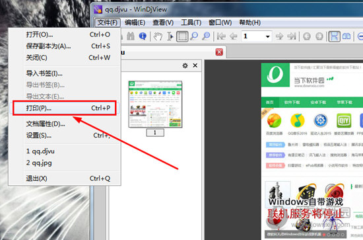Activate the rectangle select region tool

tap(182, 36)
